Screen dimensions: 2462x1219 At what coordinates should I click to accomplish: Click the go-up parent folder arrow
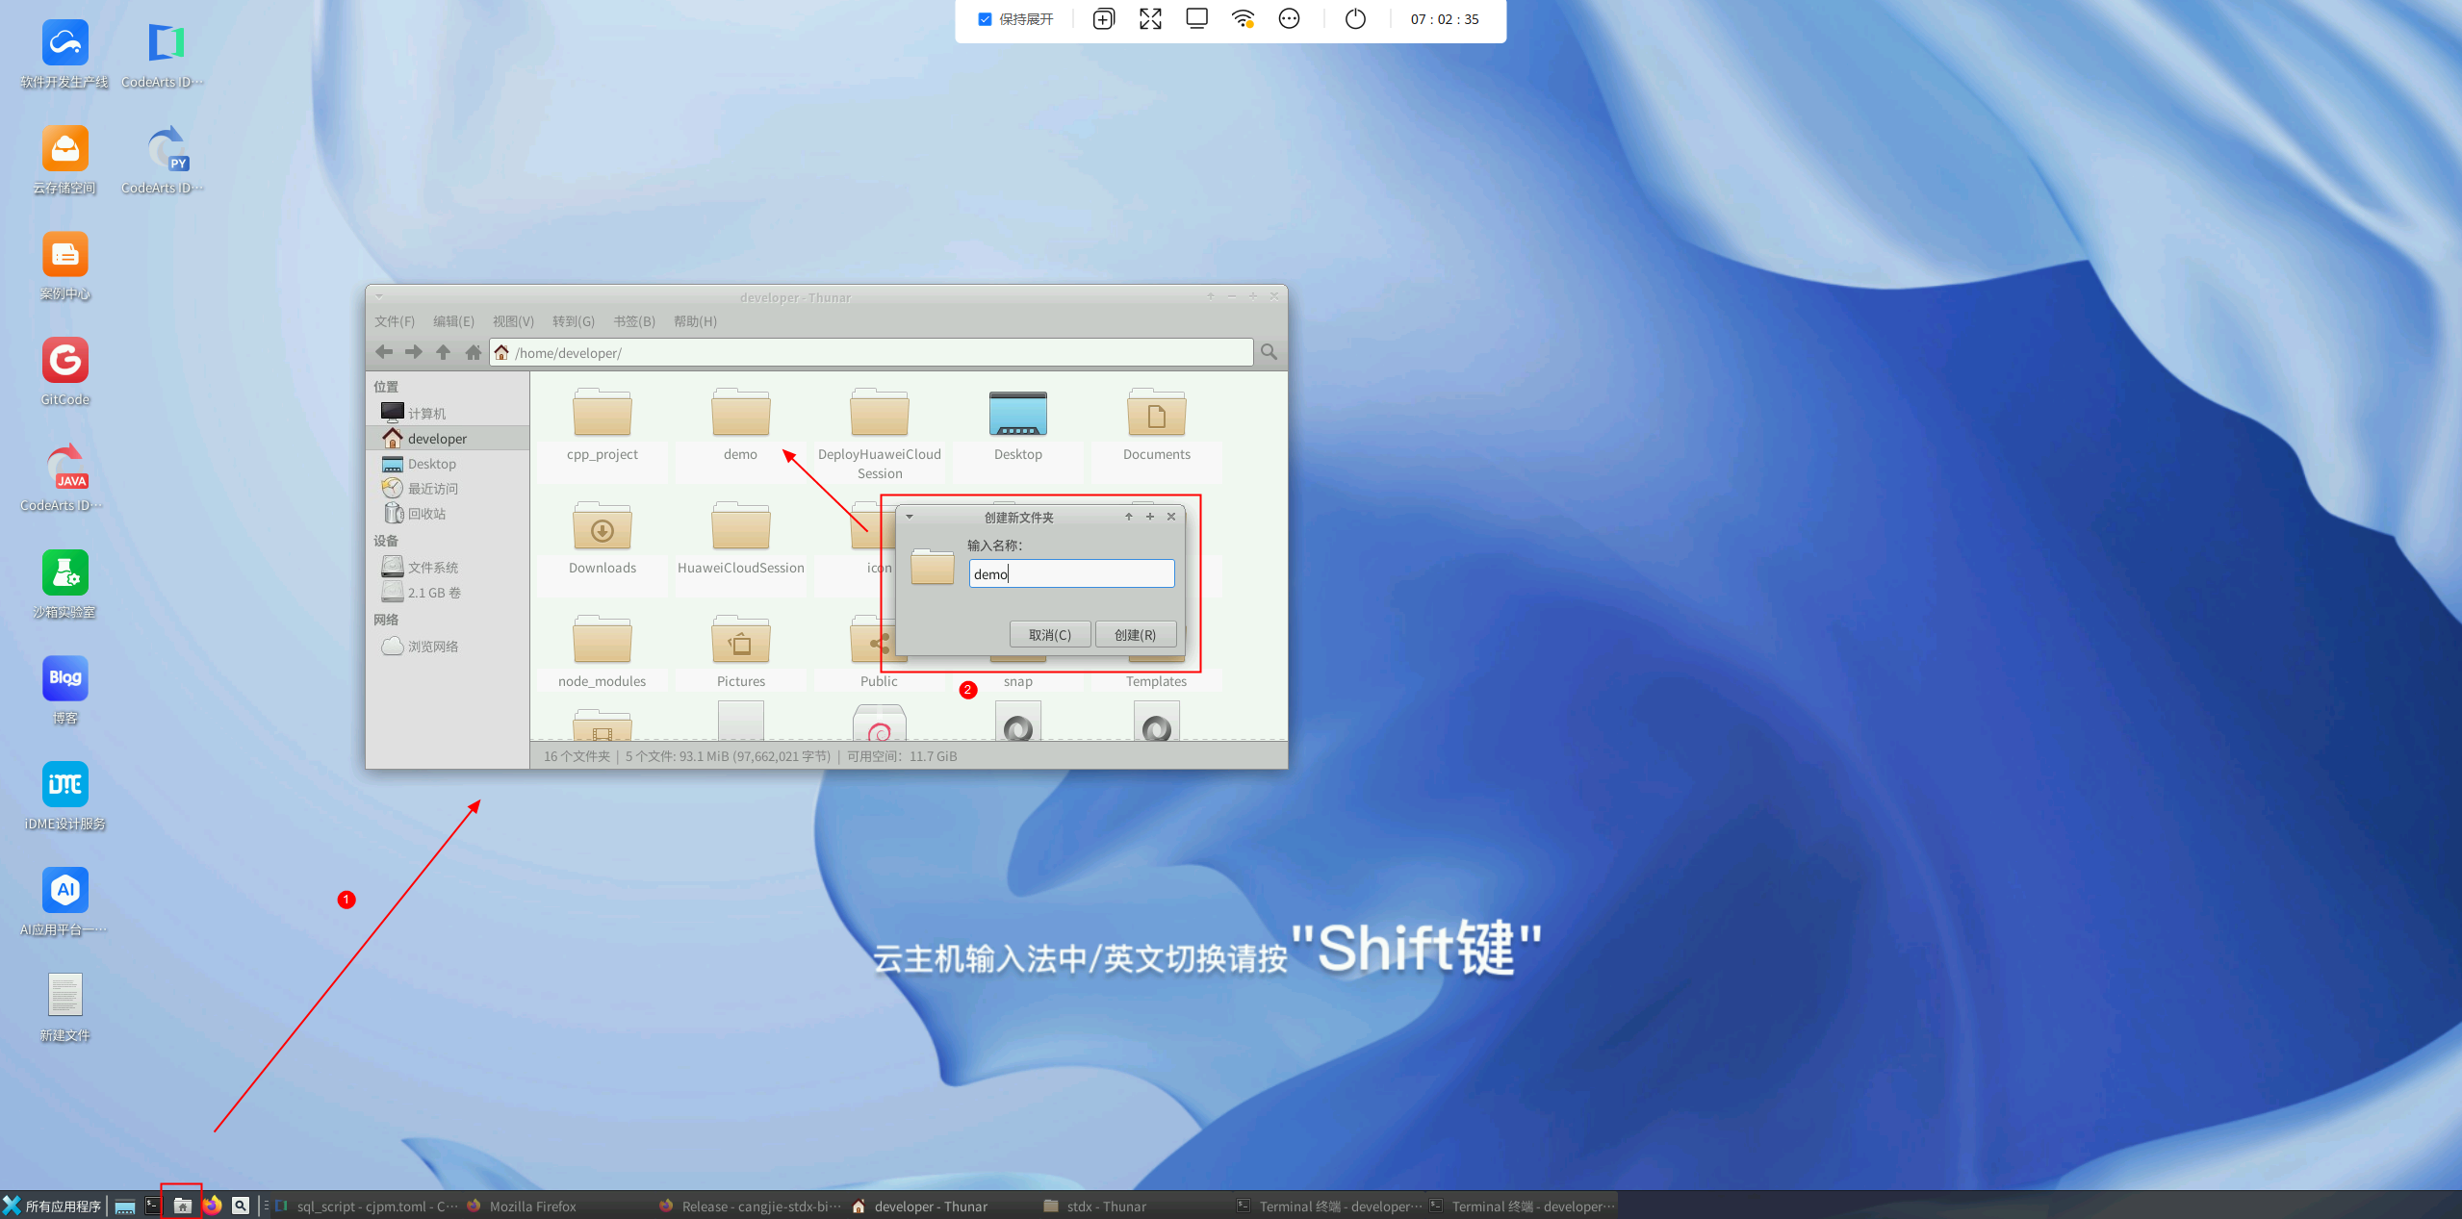click(443, 352)
